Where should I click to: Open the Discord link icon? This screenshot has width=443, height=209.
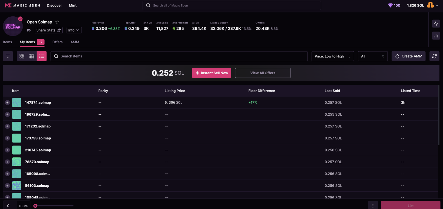(x=29, y=30)
